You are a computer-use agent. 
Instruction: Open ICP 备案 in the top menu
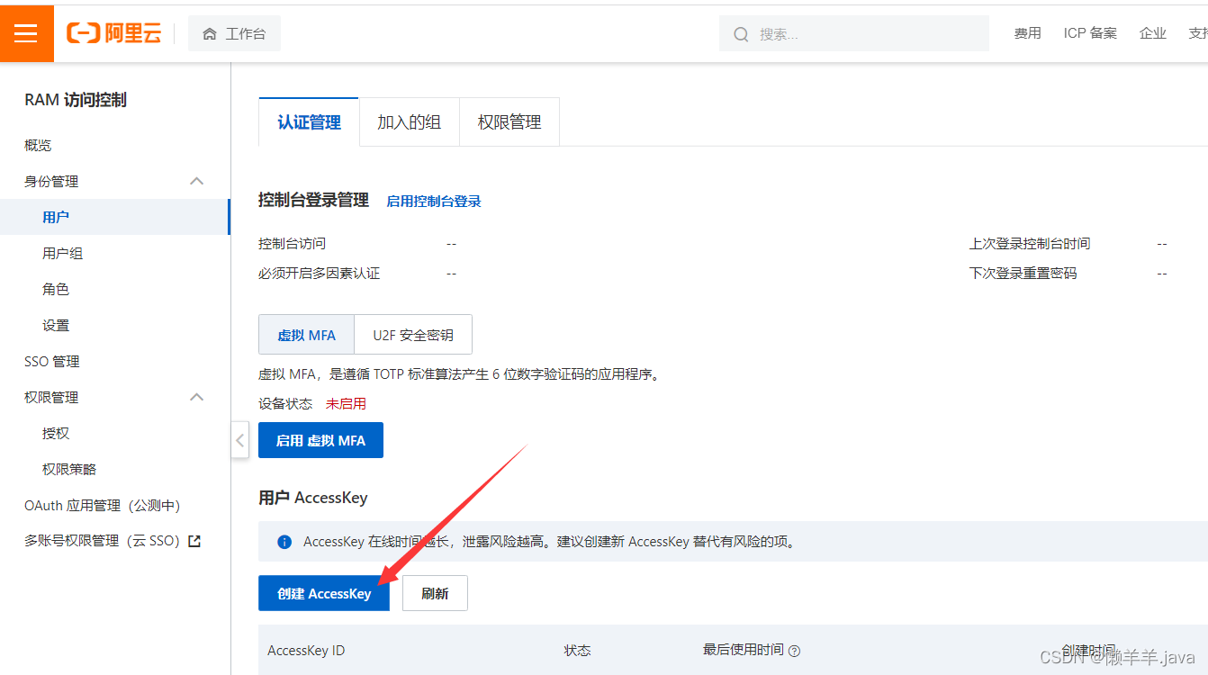pyautogui.click(x=1090, y=33)
